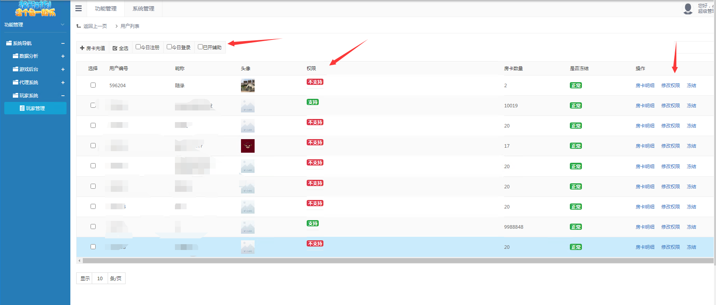
Task: Expand the 数据分析 menu
Action: click(63, 56)
